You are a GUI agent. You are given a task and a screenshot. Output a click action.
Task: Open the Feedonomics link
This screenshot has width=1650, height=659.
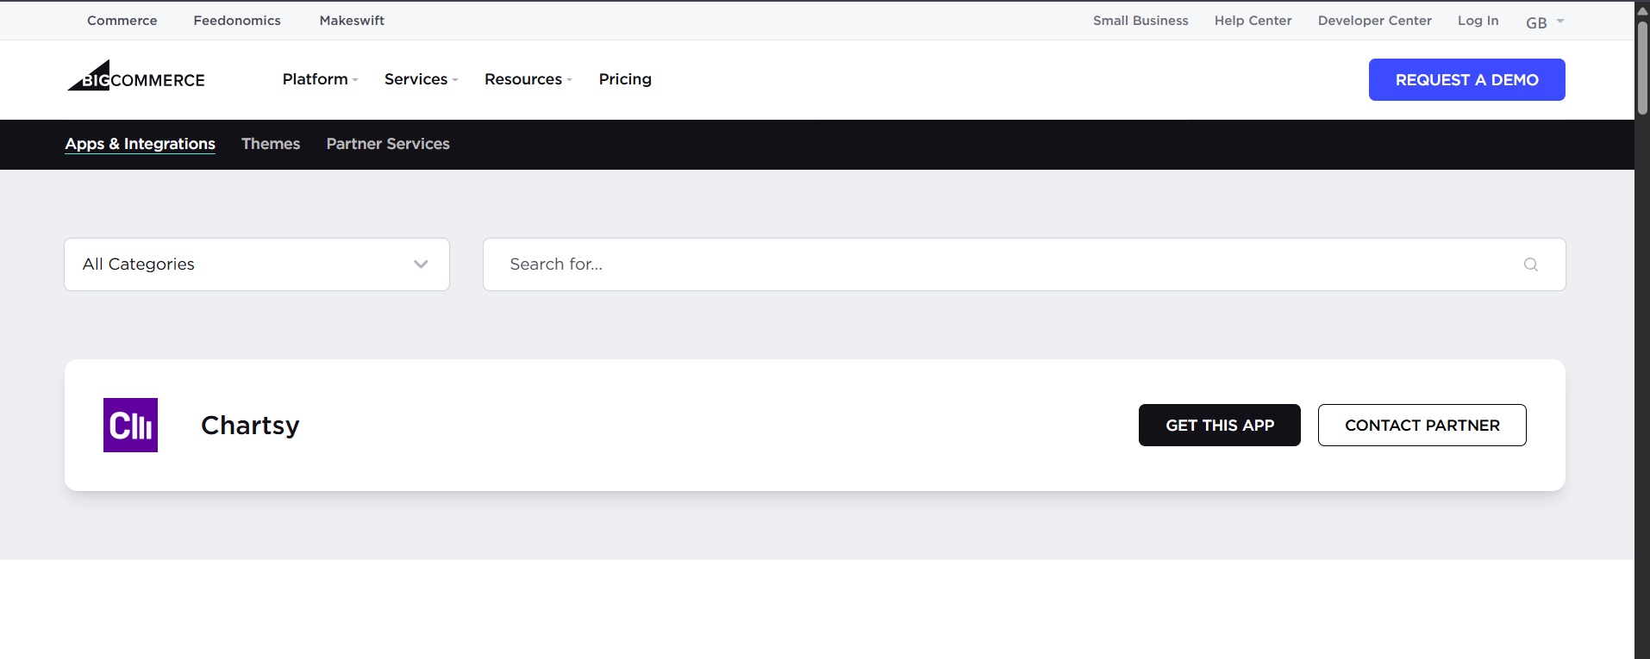pyautogui.click(x=237, y=21)
